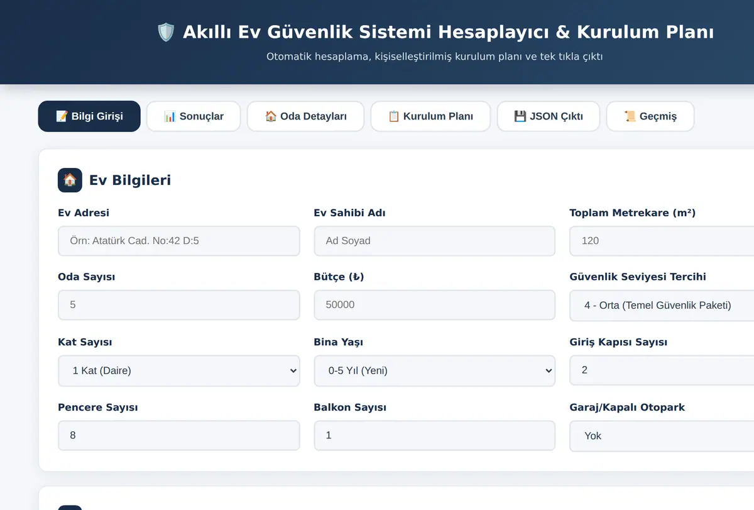Click the shield icon in header
This screenshot has height=510, width=754.
pos(166,32)
